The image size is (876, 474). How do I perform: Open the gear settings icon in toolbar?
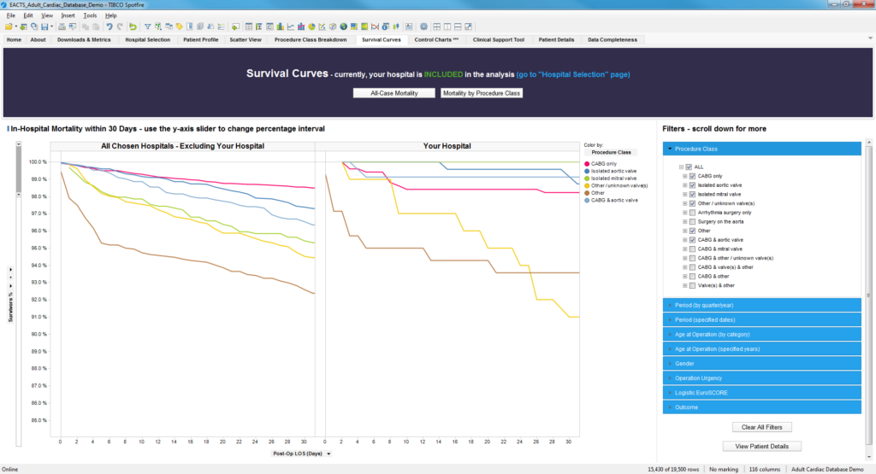tap(423, 26)
